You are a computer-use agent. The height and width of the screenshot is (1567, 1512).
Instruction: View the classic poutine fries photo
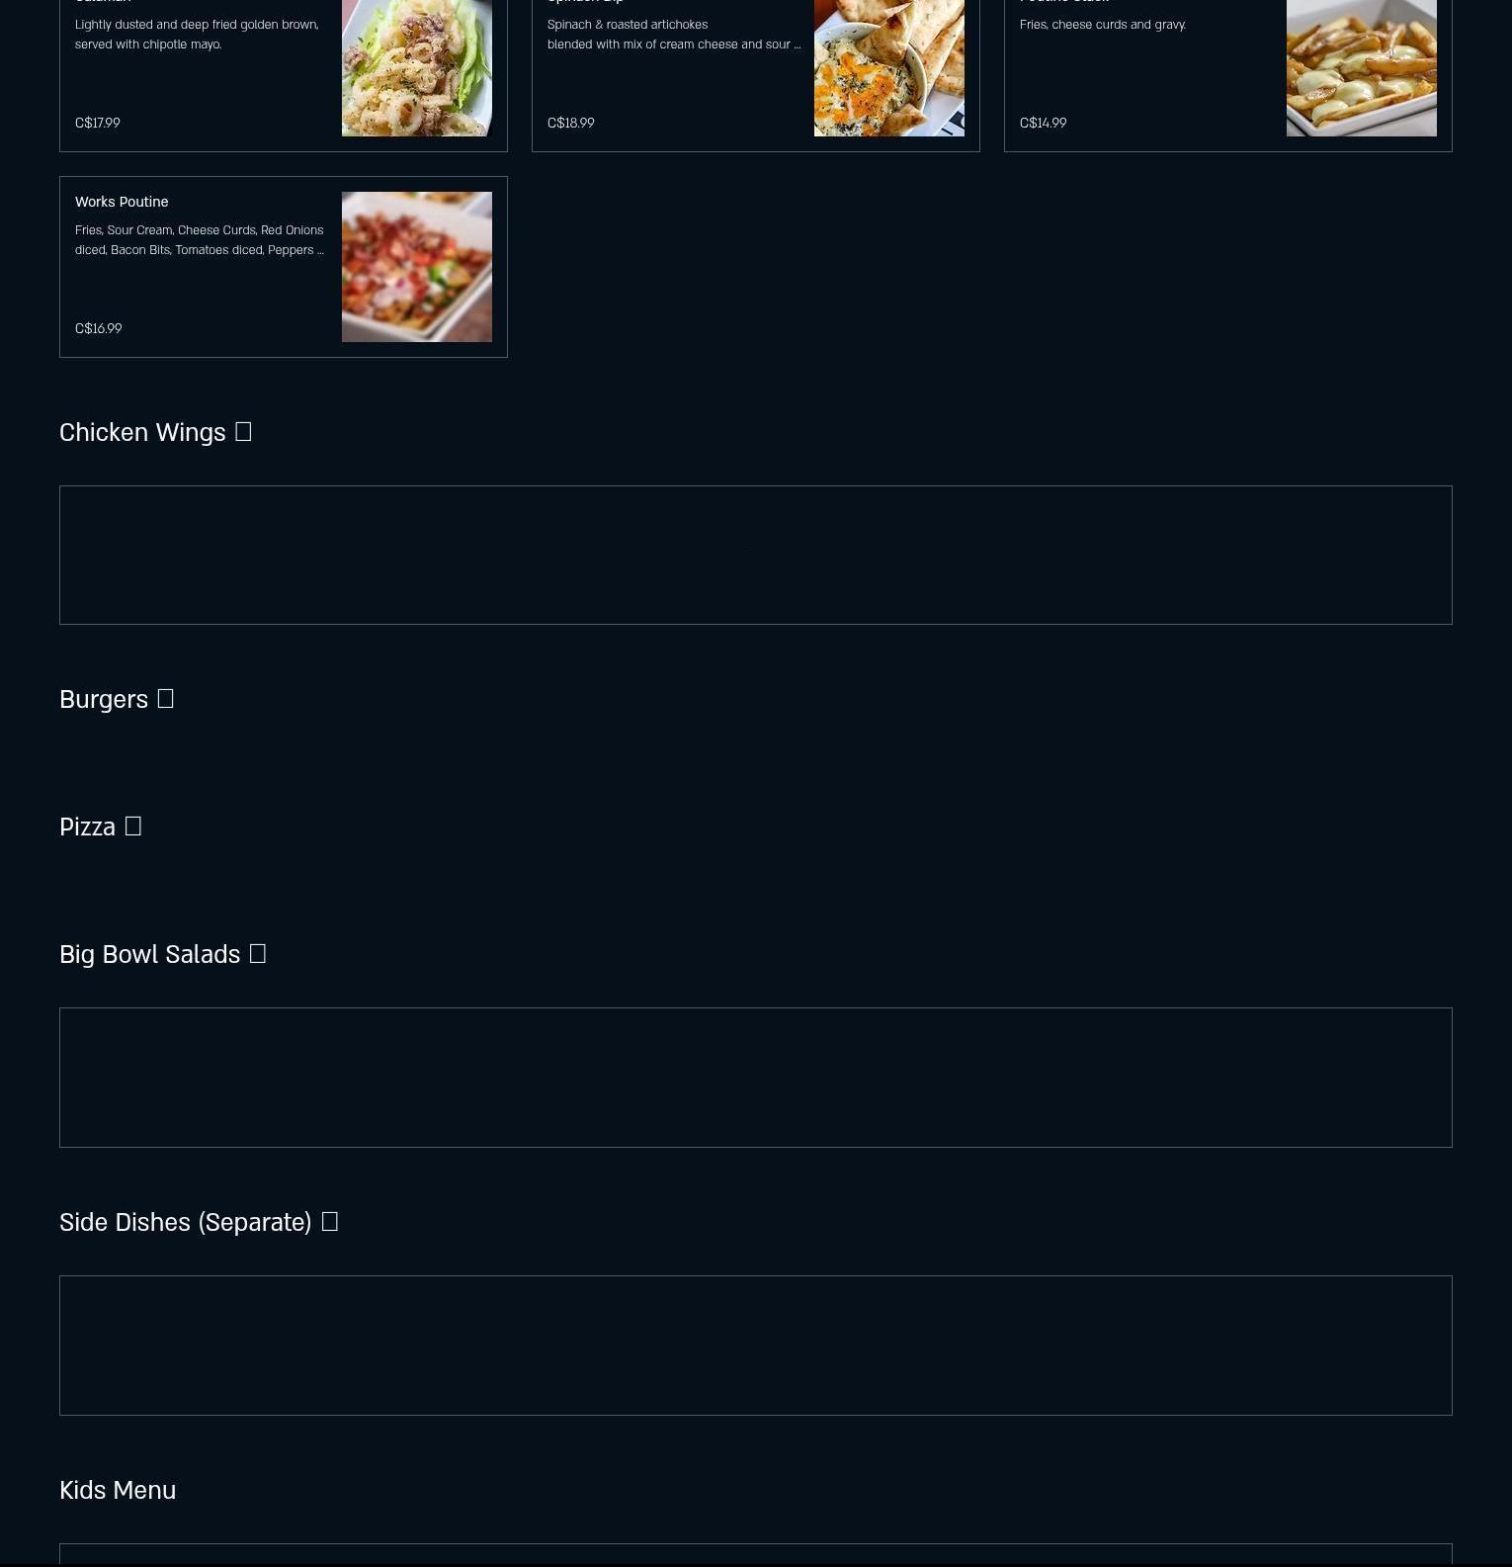click(x=1362, y=67)
